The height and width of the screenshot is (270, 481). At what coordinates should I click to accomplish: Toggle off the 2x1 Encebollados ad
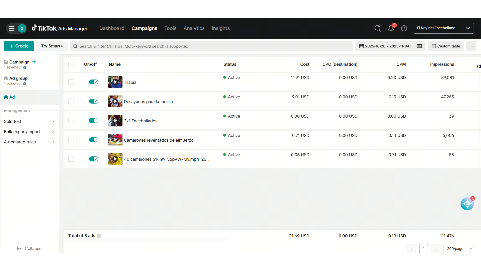pos(93,121)
